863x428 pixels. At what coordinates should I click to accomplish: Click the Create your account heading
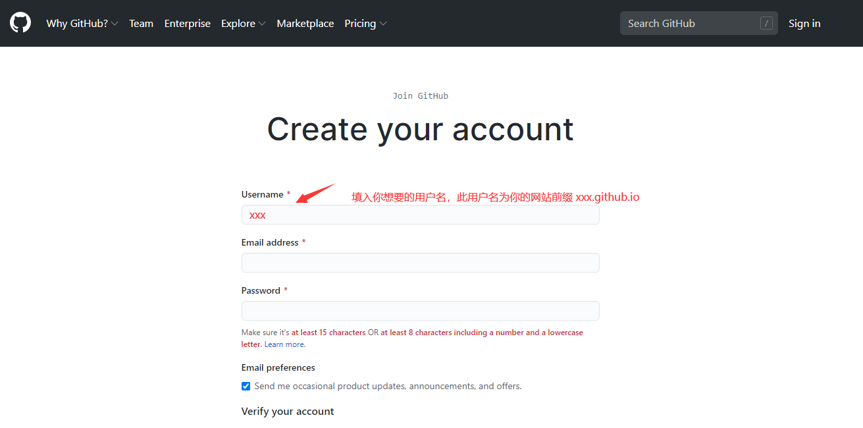tap(420, 129)
